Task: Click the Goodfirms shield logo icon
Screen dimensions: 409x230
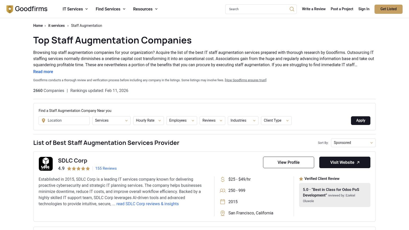Action: [10, 9]
